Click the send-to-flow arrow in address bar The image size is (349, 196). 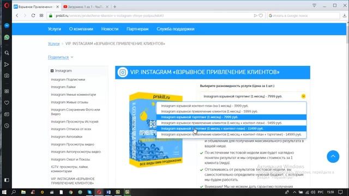(255, 16)
